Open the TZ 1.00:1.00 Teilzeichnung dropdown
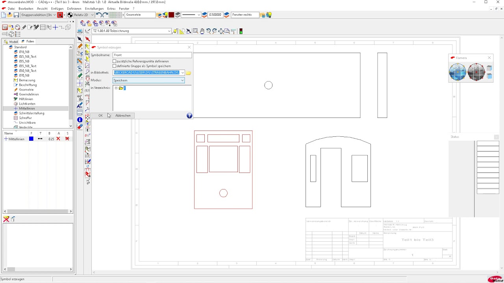The height and width of the screenshot is (283, 504). 169,31
